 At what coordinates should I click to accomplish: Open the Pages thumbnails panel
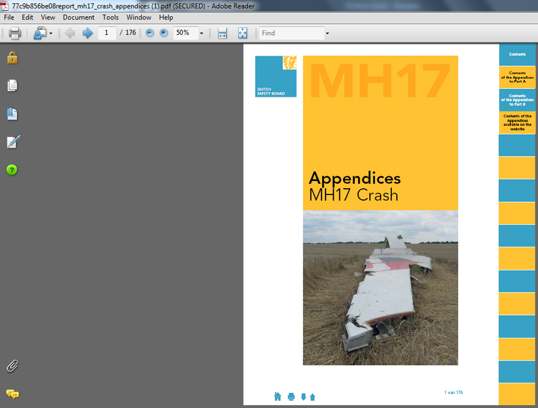pyautogui.click(x=12, y=85)
